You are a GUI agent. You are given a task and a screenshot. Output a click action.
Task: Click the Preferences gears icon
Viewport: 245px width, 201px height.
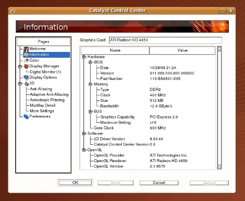click(26, 116)
